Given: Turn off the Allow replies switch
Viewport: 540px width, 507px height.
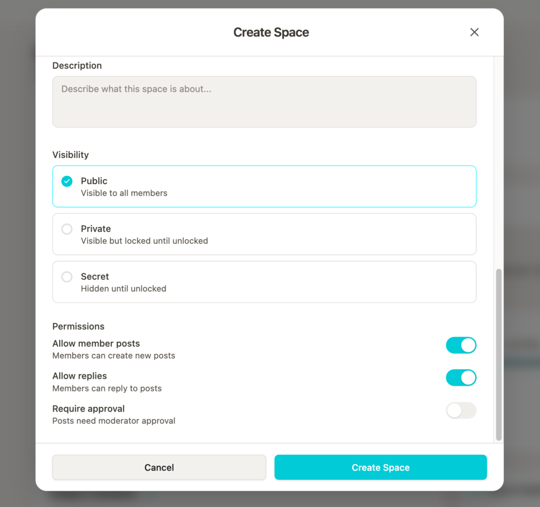Looking at the screenshot, I should tap(461, 378).
